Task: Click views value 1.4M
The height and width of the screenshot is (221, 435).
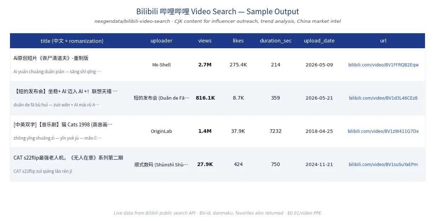Action: [205, 131]
